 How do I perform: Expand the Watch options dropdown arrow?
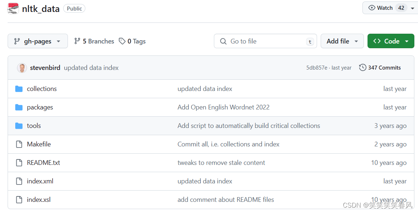(413, 8)
